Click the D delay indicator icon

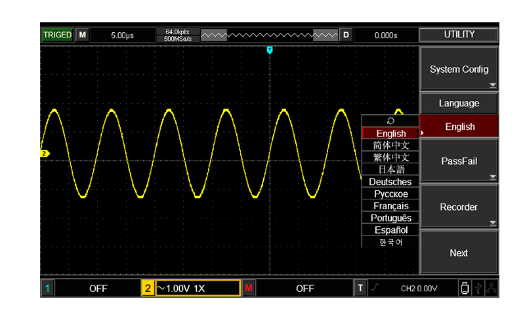pyautogui.click(x=346, y=35)
